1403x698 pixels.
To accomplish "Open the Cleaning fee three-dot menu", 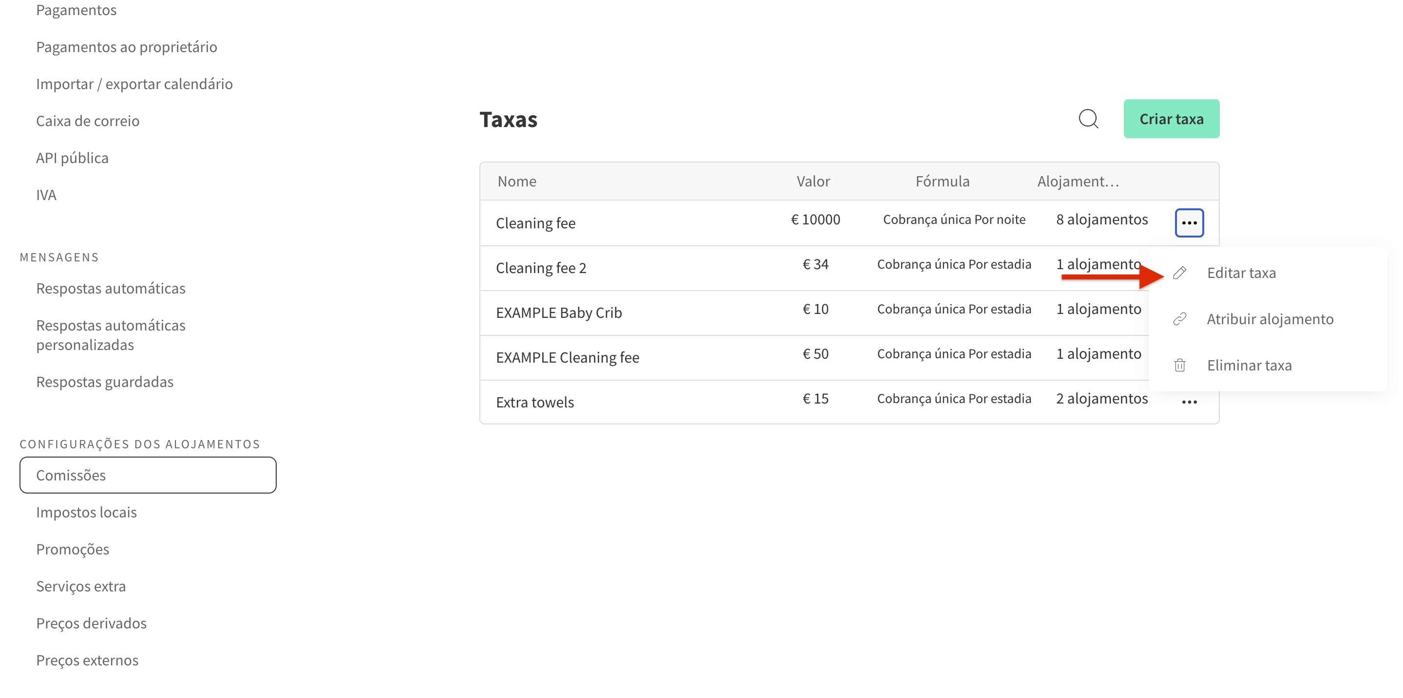I will [1189, 223].
